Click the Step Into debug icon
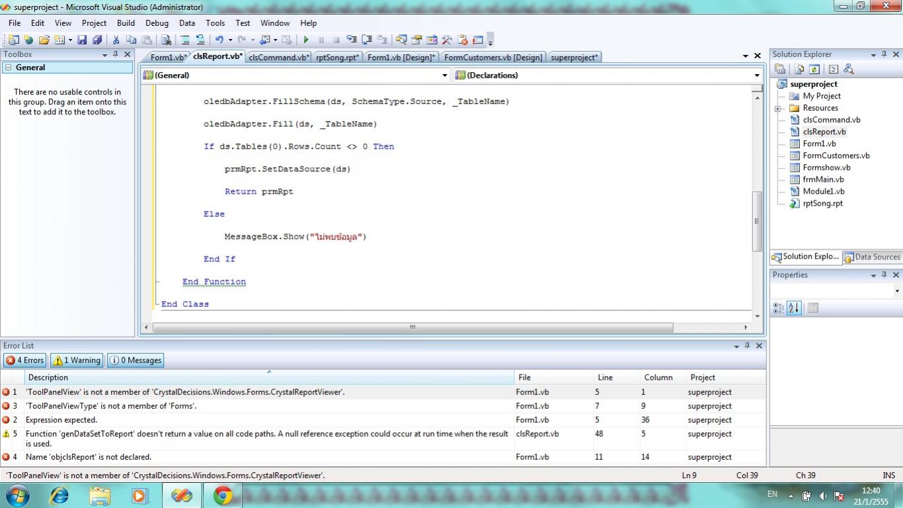Screen dimensions: 903x508 click(x=352, y=40)
